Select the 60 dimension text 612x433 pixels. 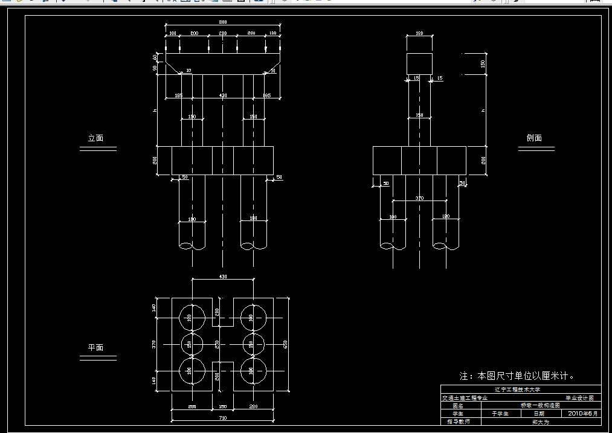pyautogui.click(x=155, y=57)
